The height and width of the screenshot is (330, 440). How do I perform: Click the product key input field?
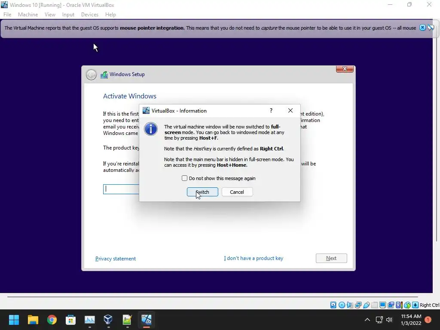click(x=121, y=189)
